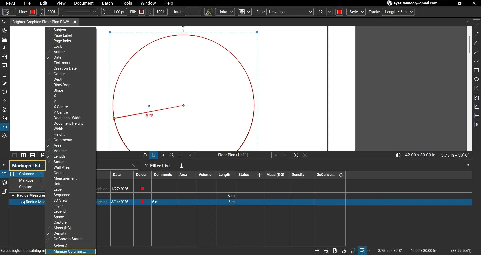
Task: Choose Select All from the column menu
Action: coord(61,246)
